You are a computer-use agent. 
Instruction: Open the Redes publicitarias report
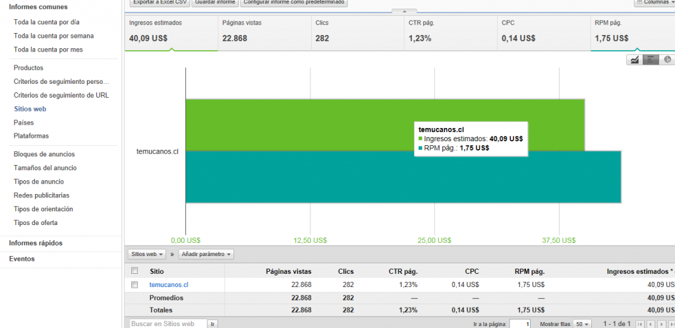point(42,195)
